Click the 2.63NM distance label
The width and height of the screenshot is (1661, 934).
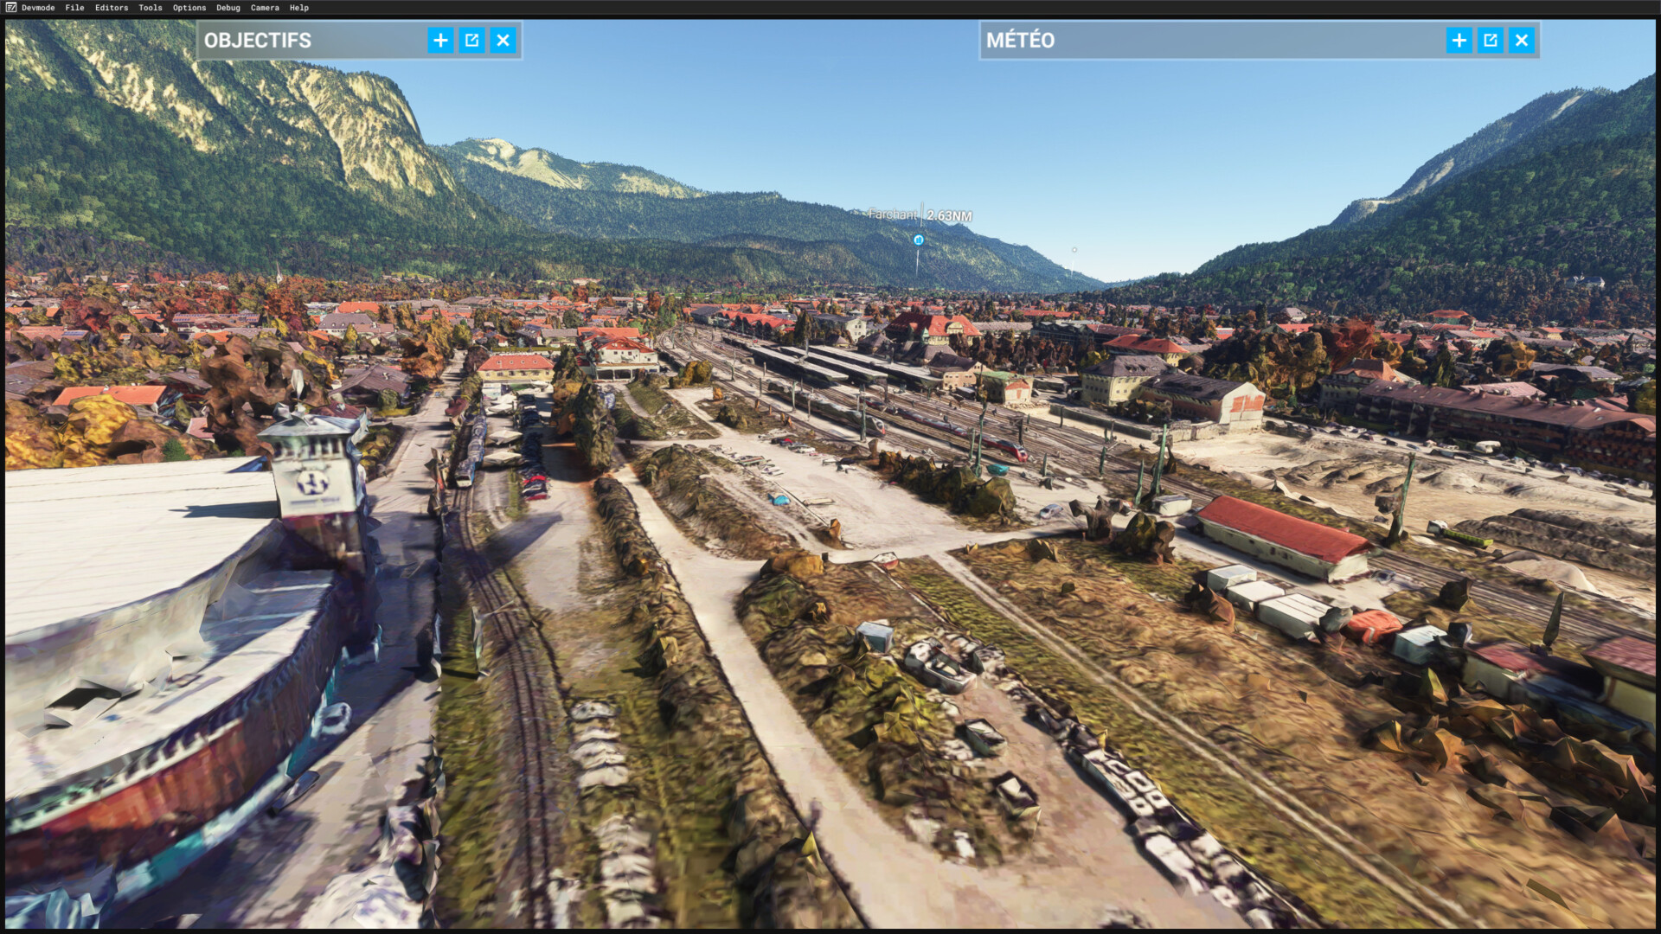(949, 216)
